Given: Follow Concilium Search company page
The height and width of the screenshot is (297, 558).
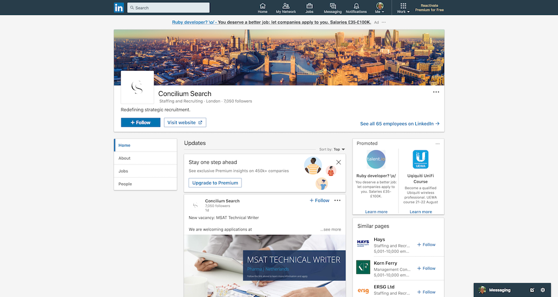Looking at the screenshot, I should coord(141,123).
